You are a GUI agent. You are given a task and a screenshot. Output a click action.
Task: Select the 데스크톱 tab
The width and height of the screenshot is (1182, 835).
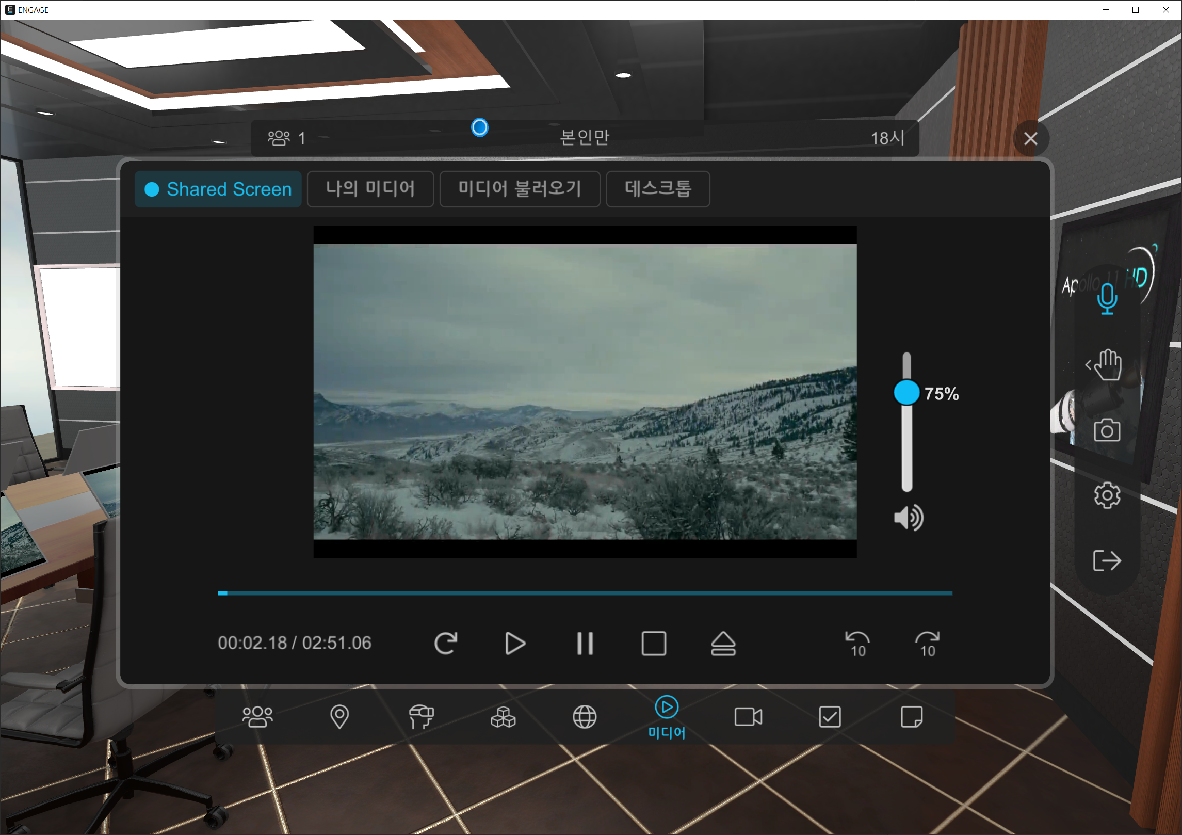point(658,189)
